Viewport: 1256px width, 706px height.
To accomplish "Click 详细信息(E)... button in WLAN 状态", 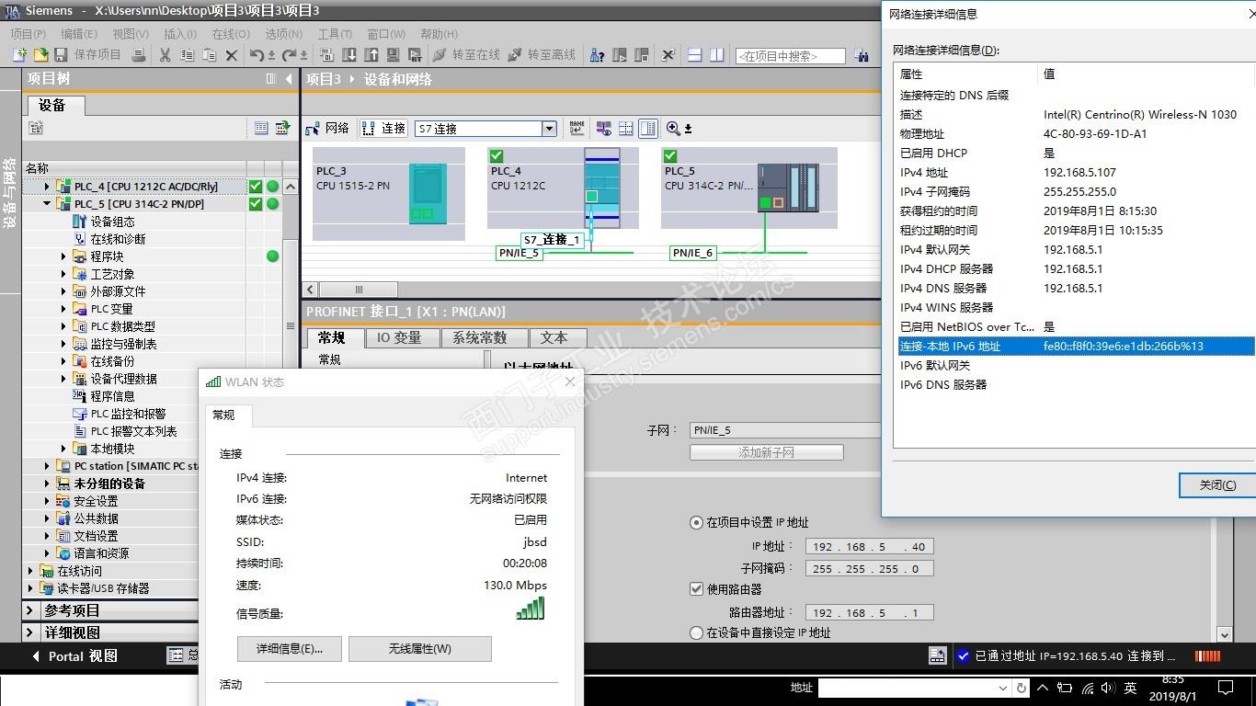I will (290, 648).
